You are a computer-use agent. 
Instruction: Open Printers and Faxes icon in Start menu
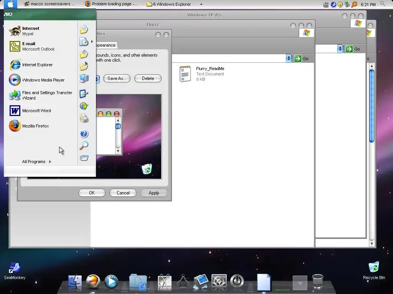pyautogui.click(x=84, y=118)
